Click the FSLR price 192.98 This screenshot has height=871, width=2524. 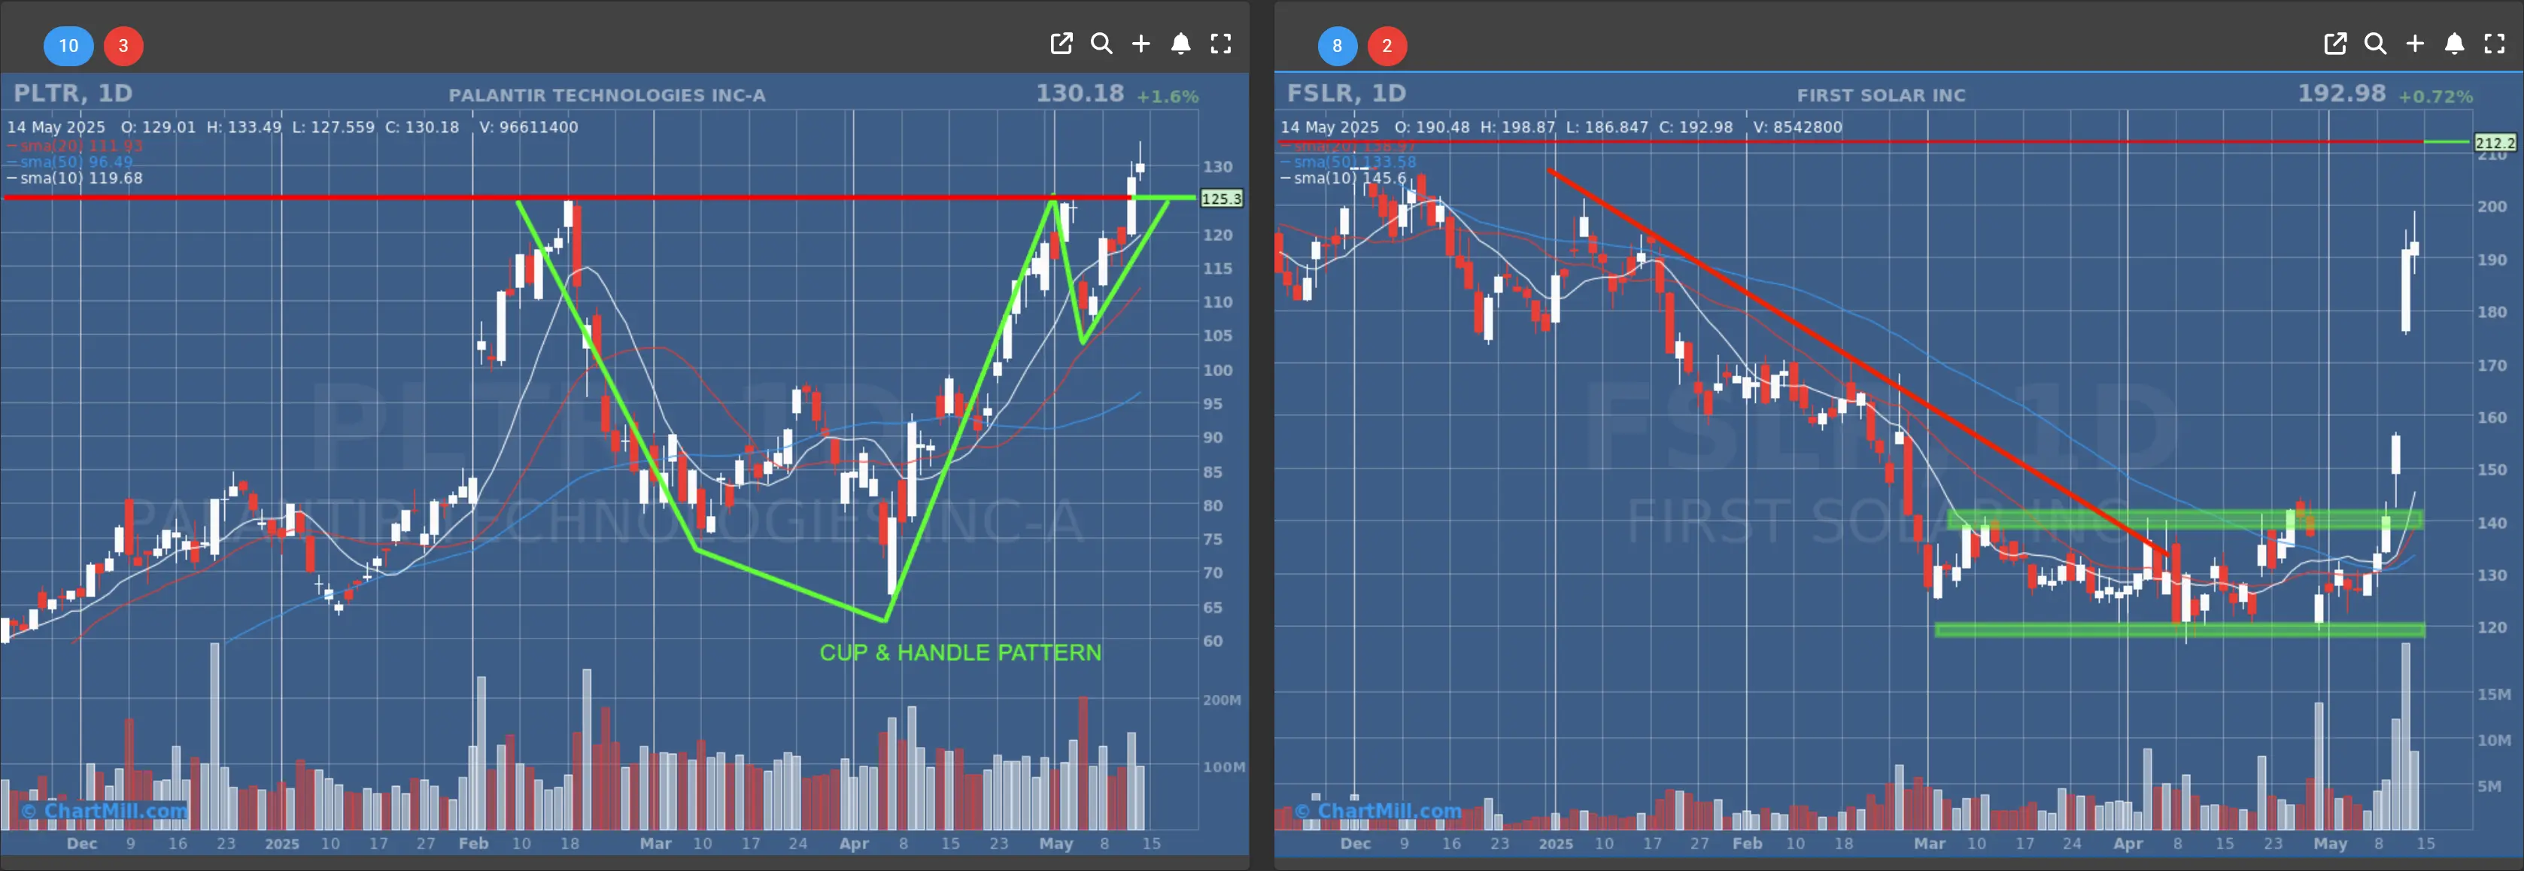click(x=2342, y=93)
